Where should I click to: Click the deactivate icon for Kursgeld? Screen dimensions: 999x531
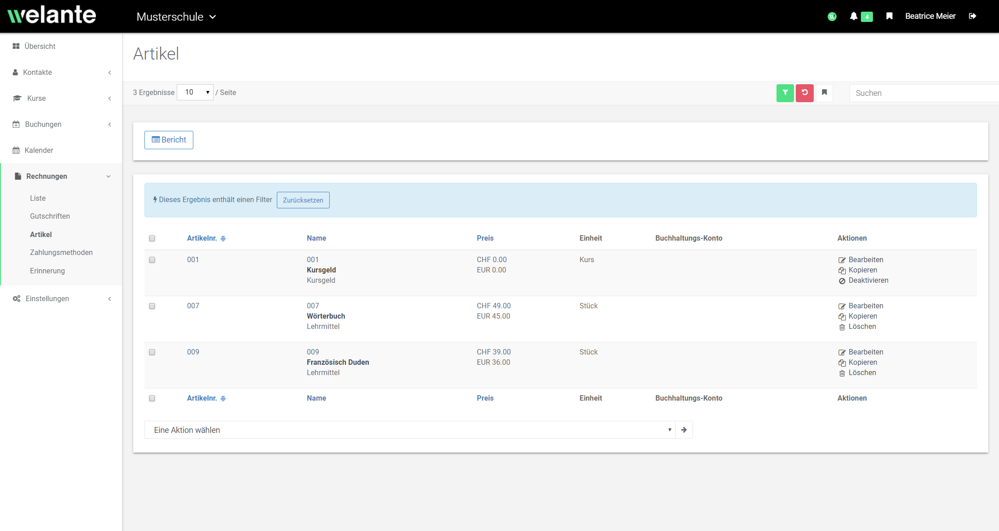coord(842,281)
